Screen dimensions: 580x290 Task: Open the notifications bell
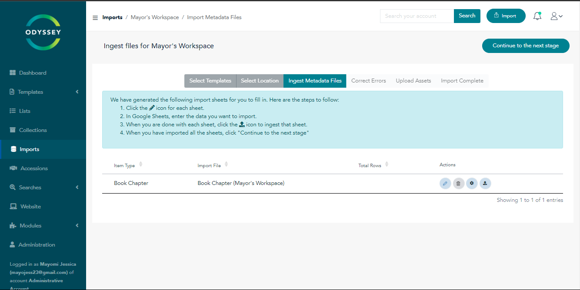(537, 16)
